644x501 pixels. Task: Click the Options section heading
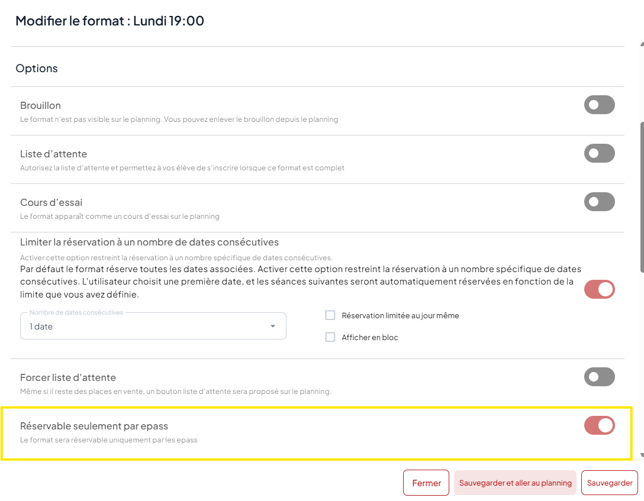coord(37,68)
